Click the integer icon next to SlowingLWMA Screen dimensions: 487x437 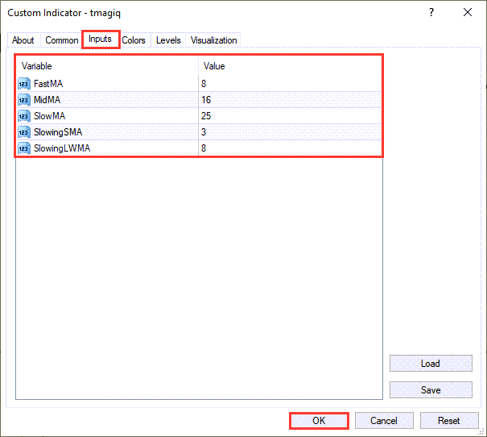24,148
